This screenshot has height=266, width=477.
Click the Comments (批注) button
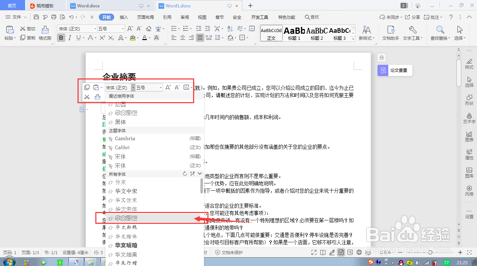coord(433,17)
